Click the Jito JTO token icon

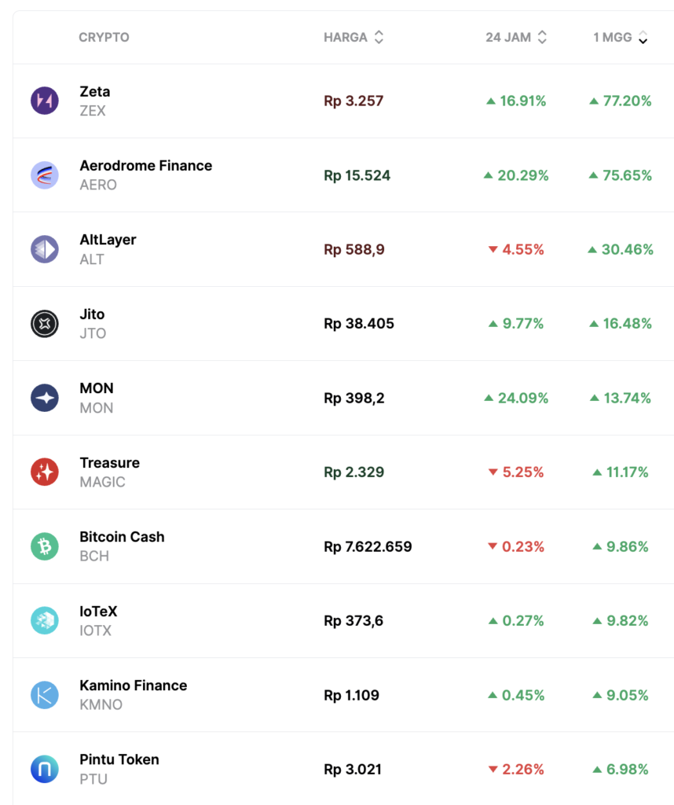45,323
